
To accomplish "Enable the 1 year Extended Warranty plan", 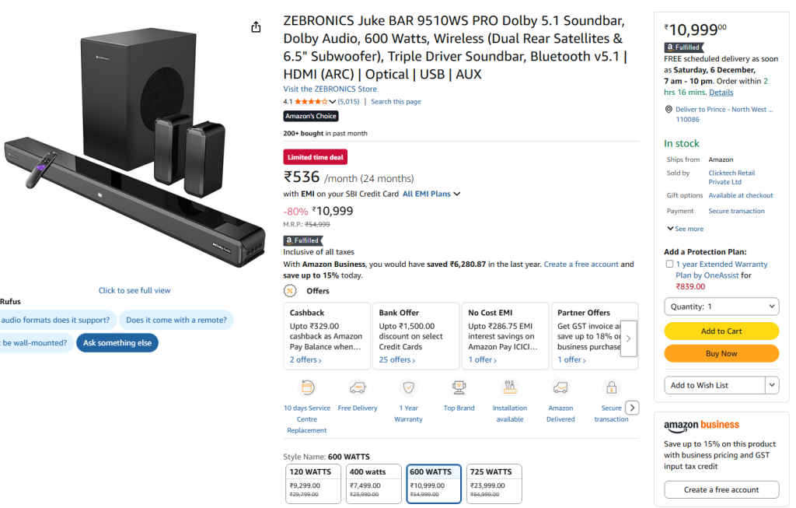I will click(669, 264).
